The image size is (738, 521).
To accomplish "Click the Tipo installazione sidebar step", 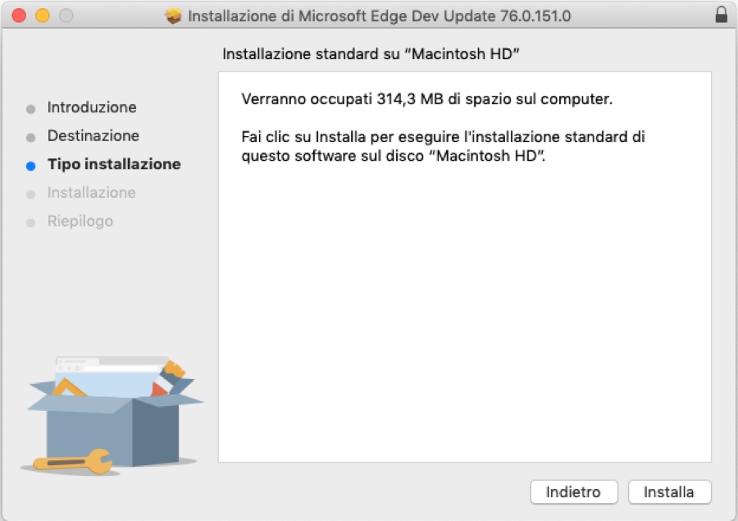I will coord(114,164).
